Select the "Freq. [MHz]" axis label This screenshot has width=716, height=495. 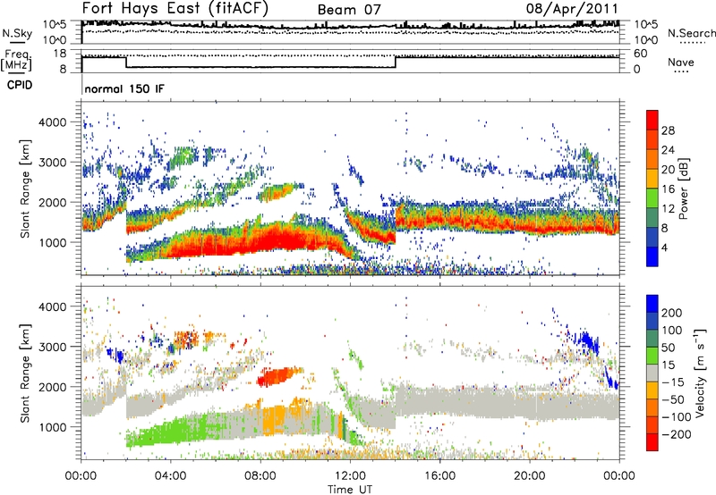click(x=17, y=61)
